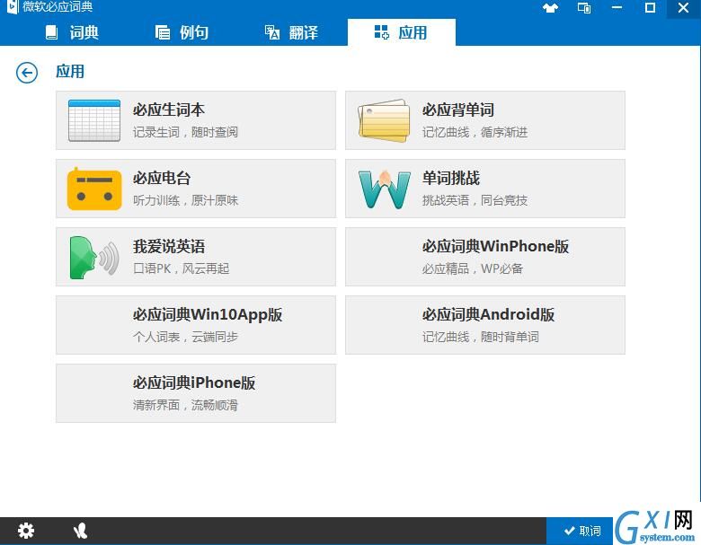
Task: Open the 必应词典iPhone版 tile
Action: click(196, 393)
